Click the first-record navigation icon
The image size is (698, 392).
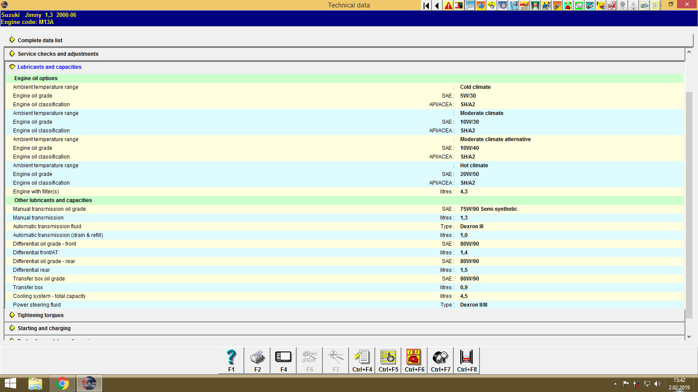425,6
